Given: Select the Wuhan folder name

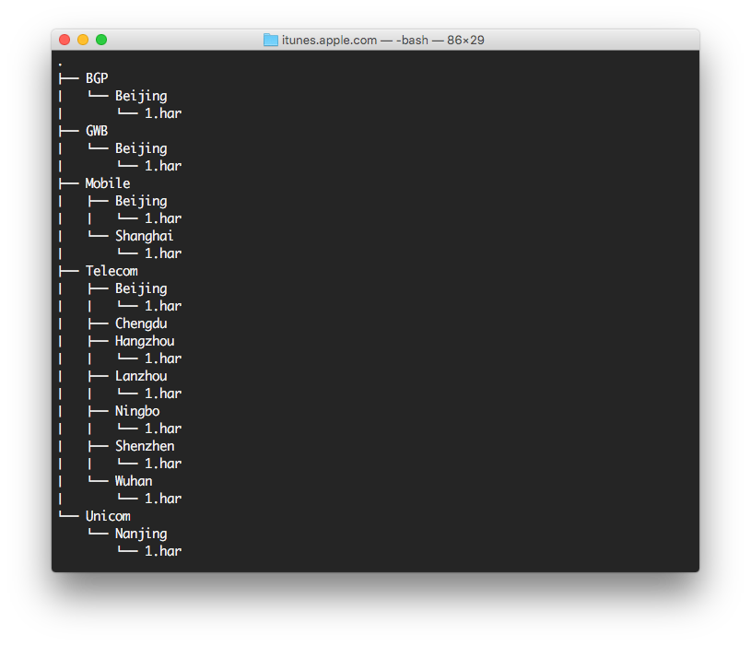Looking at the screenshot, I should (x=134, y=481).
